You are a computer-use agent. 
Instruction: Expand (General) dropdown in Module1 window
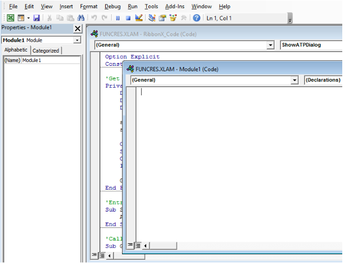[295, 80]
